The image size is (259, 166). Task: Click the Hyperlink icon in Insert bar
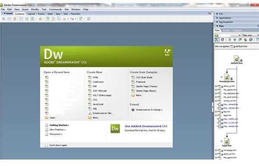click(3, 19)
